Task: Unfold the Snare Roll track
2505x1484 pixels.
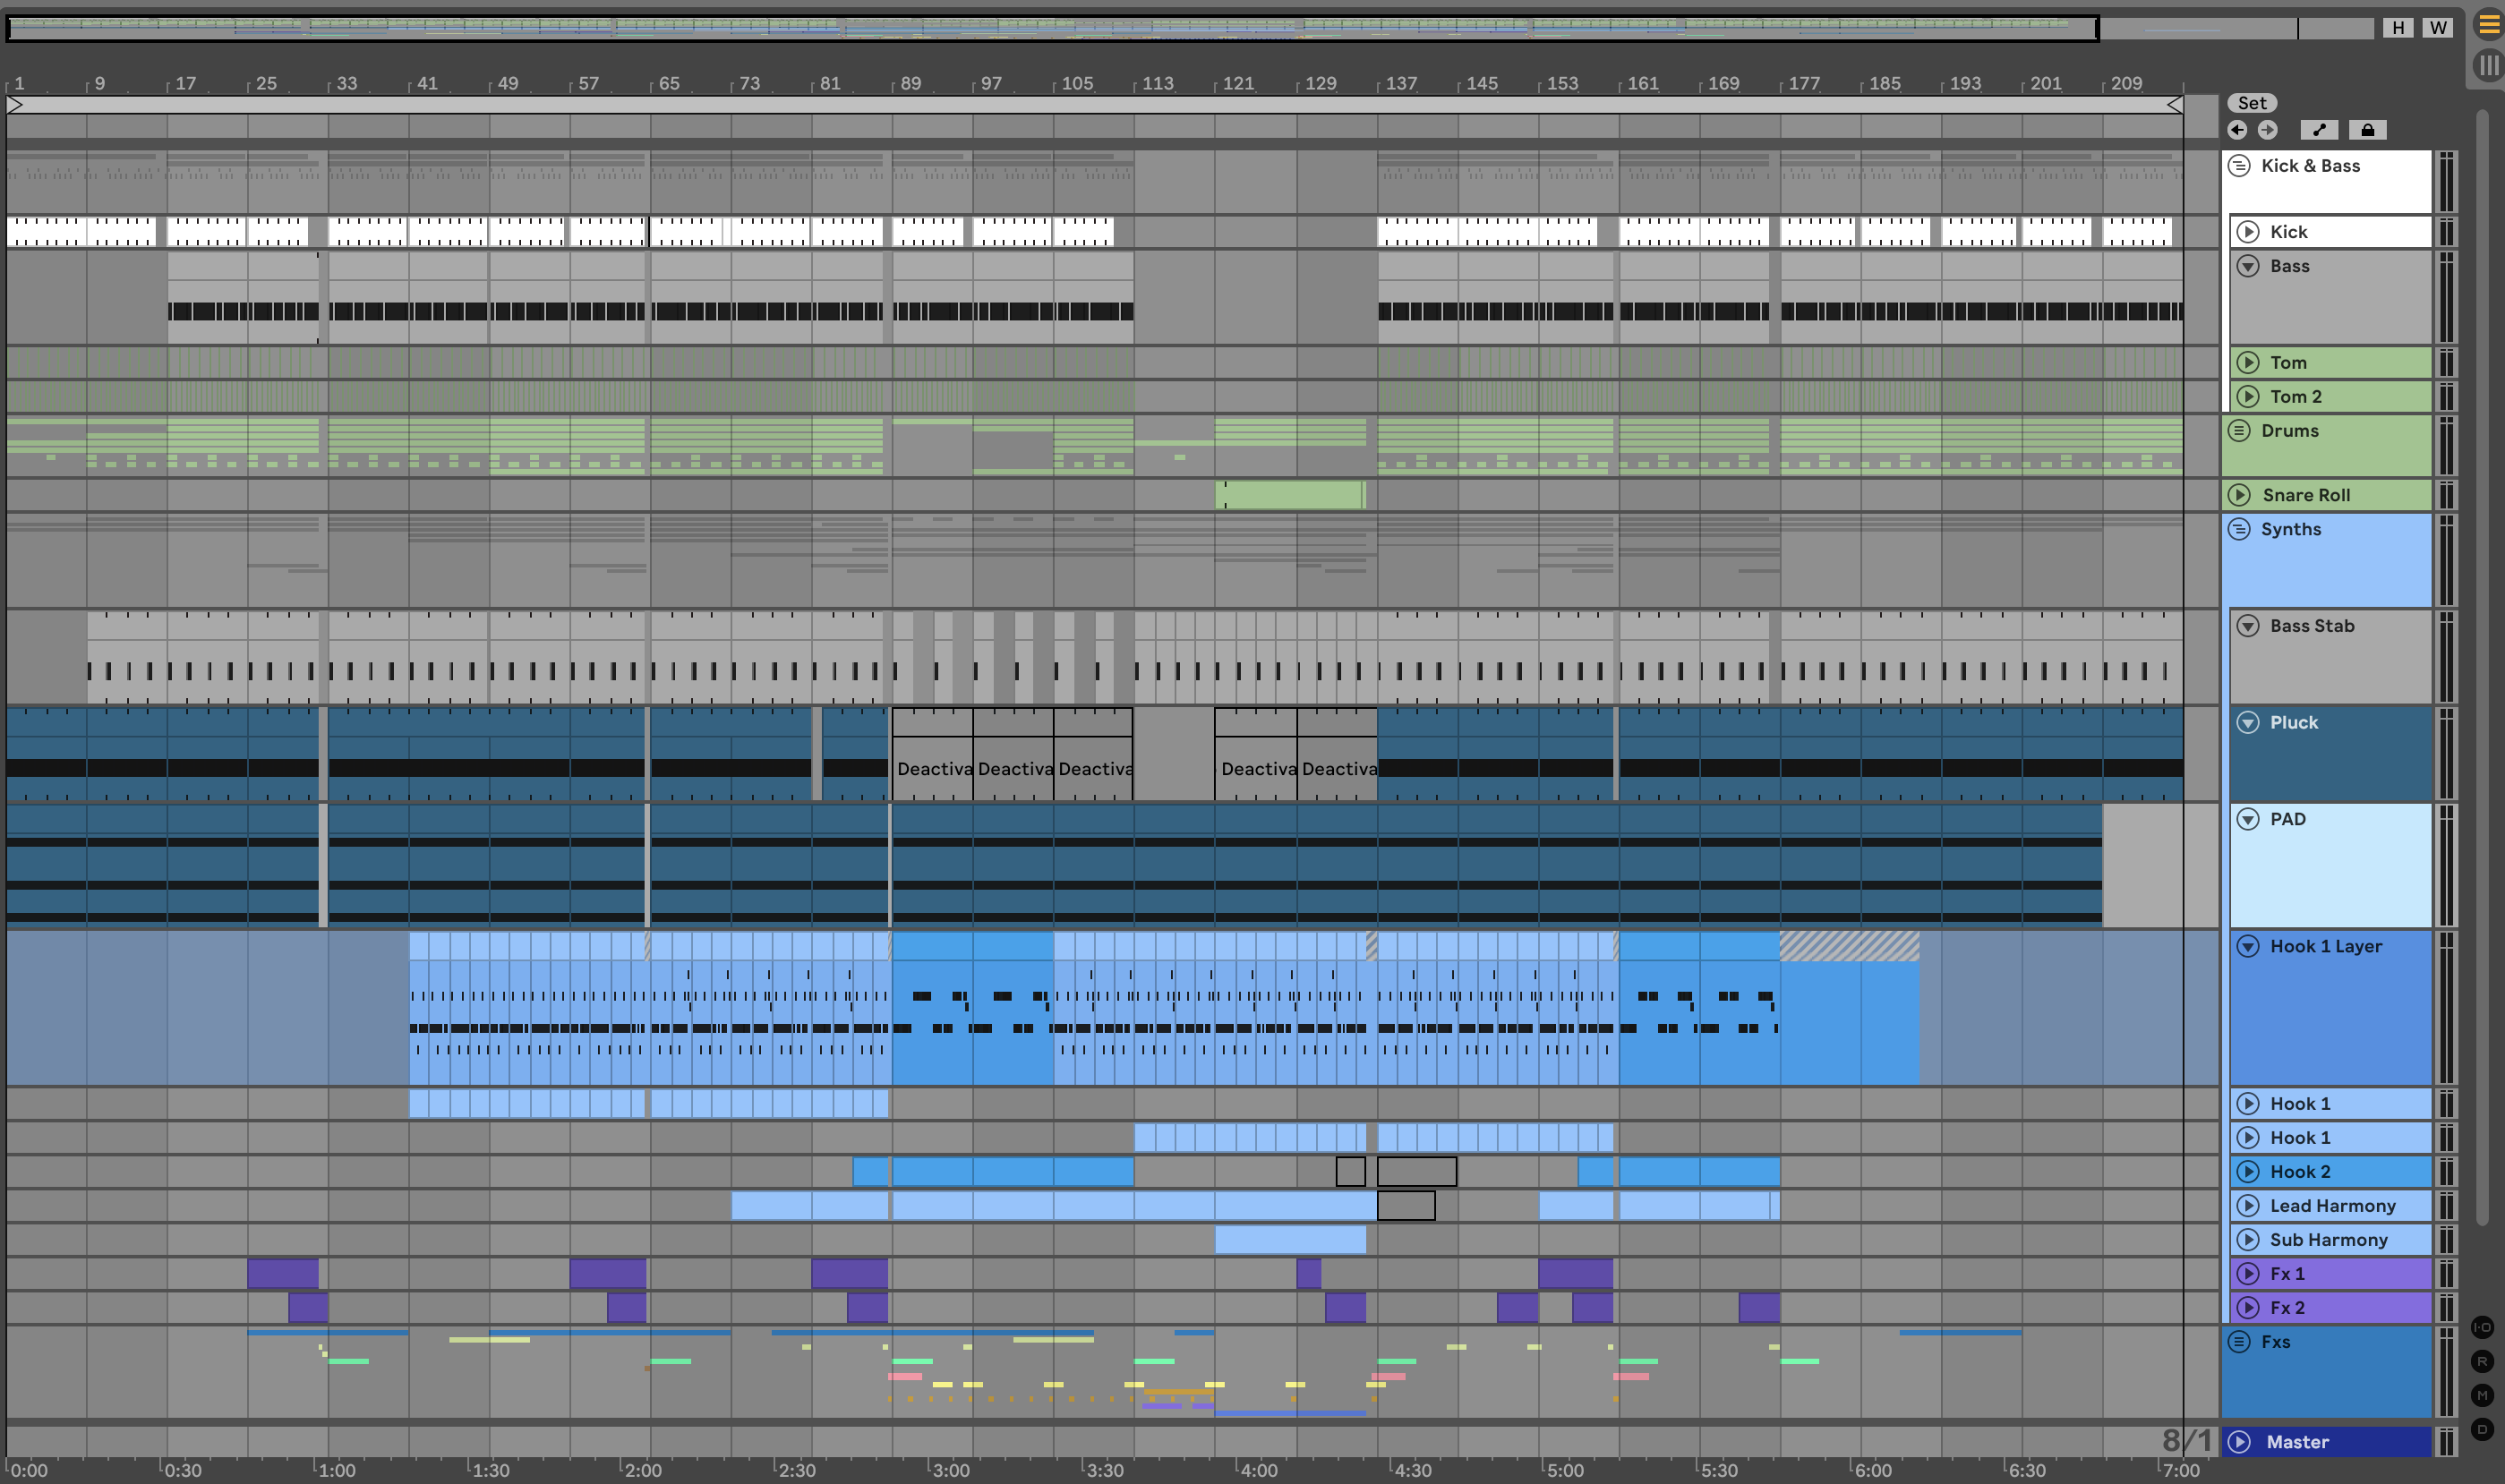Action: point(2240,495)
